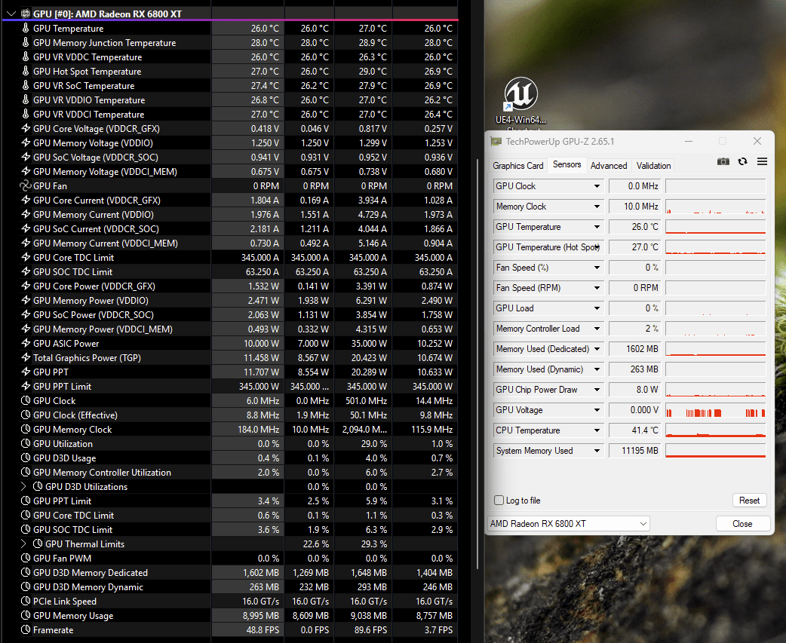Click gauge icon of GPU Utilization row

point(26,443)
